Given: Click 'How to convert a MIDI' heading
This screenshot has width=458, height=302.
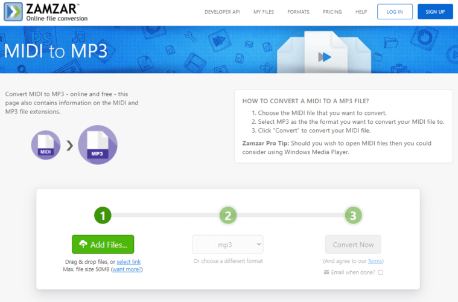Looking at the screenshot, I should point(305,101).
